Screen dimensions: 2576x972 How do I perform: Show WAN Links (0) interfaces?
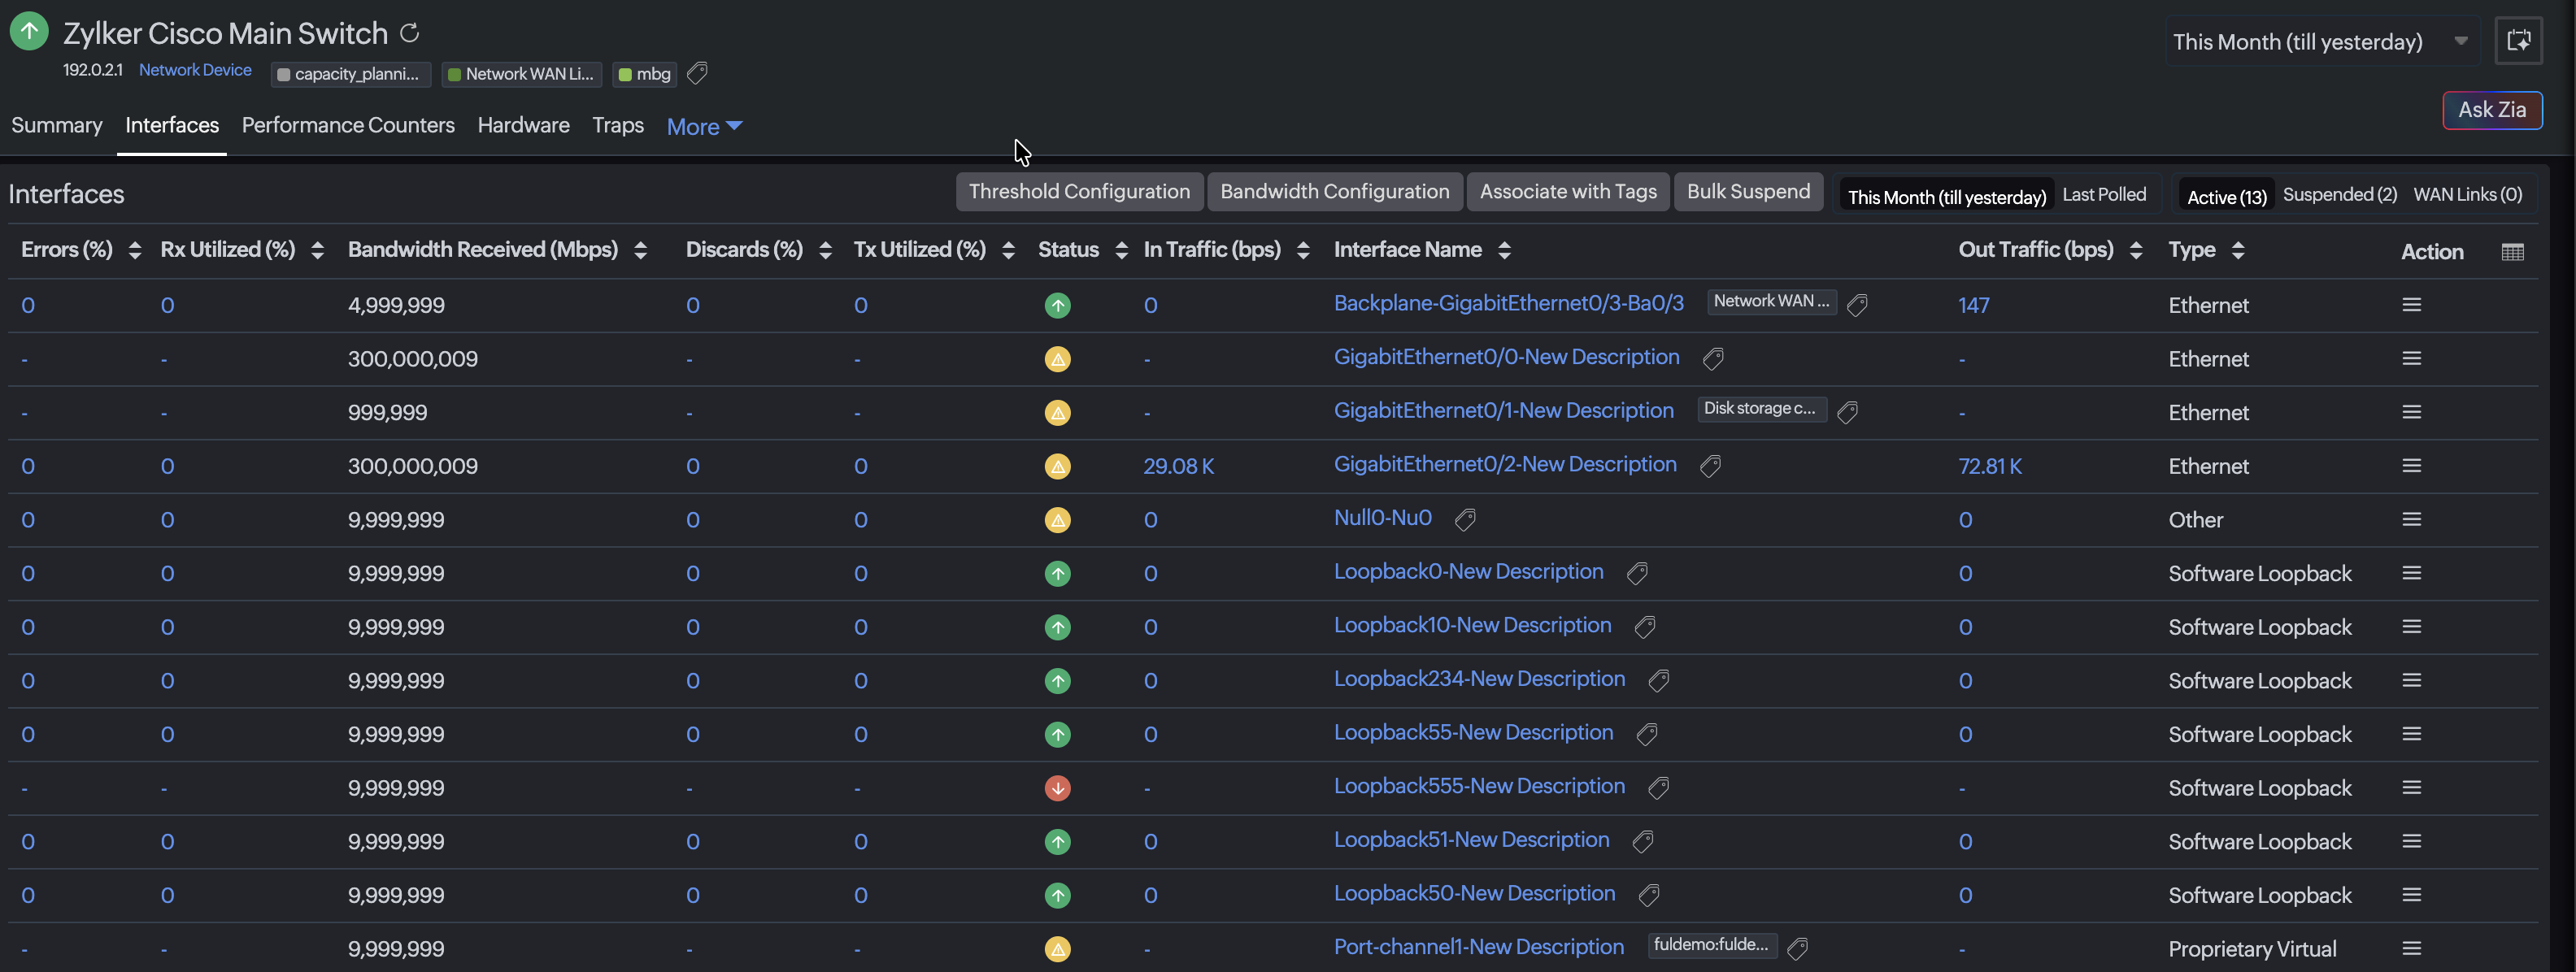point(2467,195)
